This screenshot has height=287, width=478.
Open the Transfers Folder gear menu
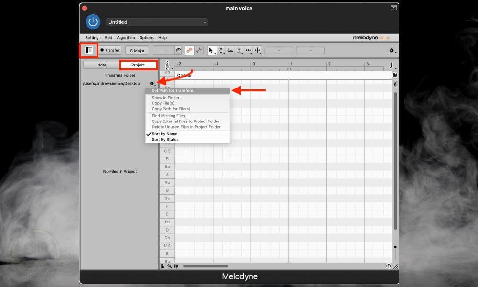point(152,83)
